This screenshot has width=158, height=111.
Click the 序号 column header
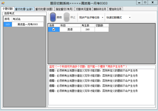8,19
